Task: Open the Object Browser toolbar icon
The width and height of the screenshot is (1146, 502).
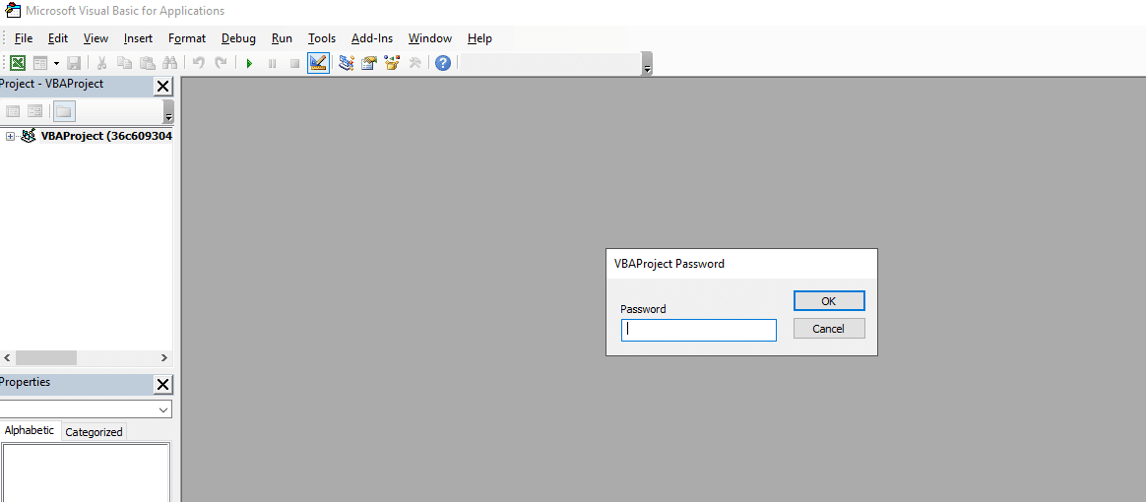Action: coord(392,64)
